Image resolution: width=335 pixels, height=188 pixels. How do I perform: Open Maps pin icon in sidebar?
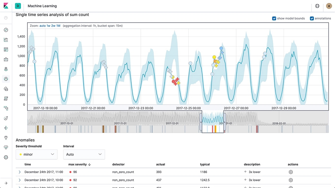pos(6,69)
